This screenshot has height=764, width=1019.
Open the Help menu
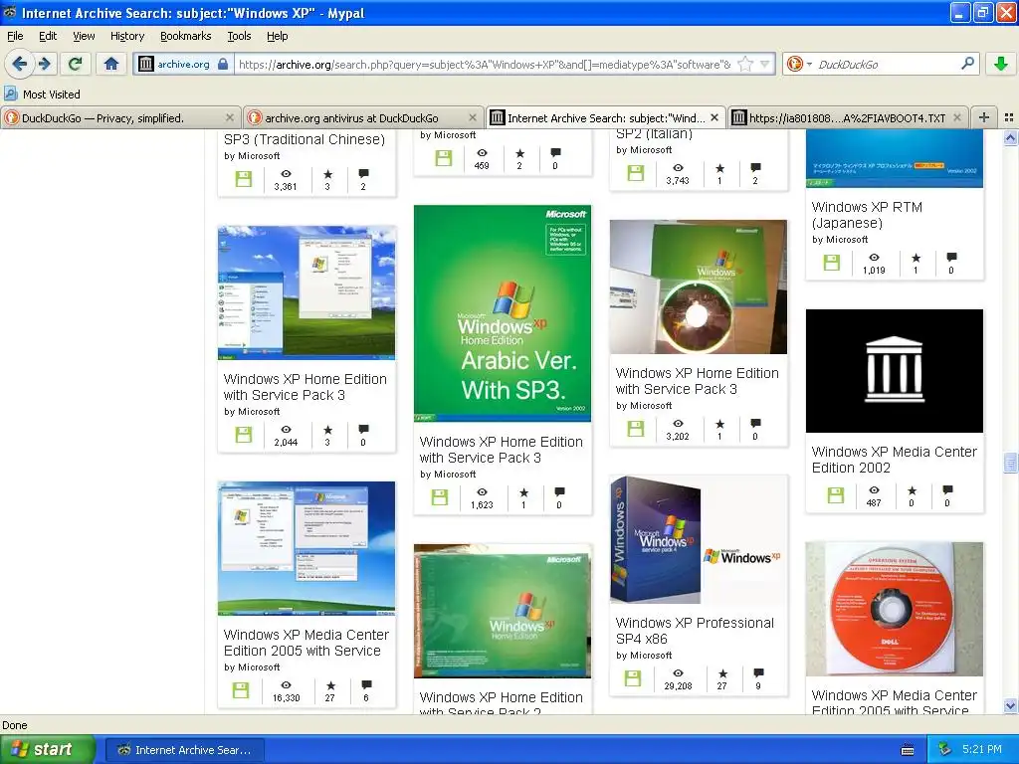(x=277, y=37)
